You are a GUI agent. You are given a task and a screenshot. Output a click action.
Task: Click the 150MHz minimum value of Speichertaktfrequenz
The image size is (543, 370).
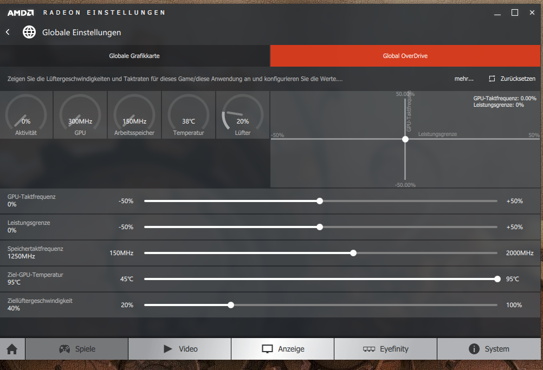pos(121,253)
